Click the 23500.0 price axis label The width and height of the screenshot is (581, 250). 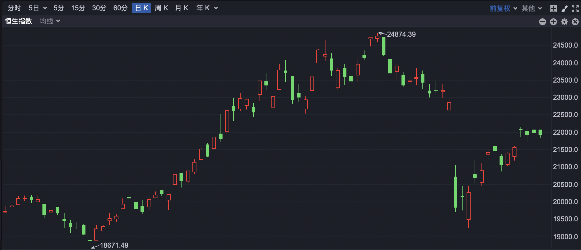565,80
